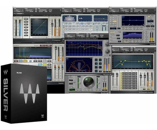Click COMPARE in the top-center plugin header
The height and width of the screenshot is (130, 157).
(79, 12)
